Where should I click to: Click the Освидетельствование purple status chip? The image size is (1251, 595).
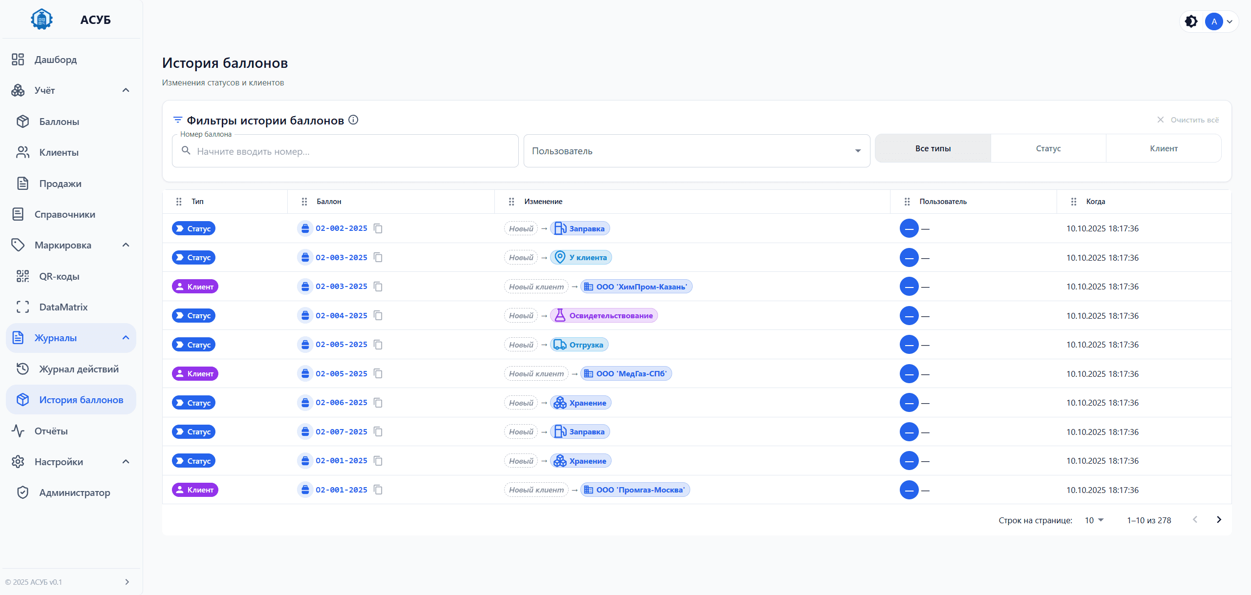[604, 316]
